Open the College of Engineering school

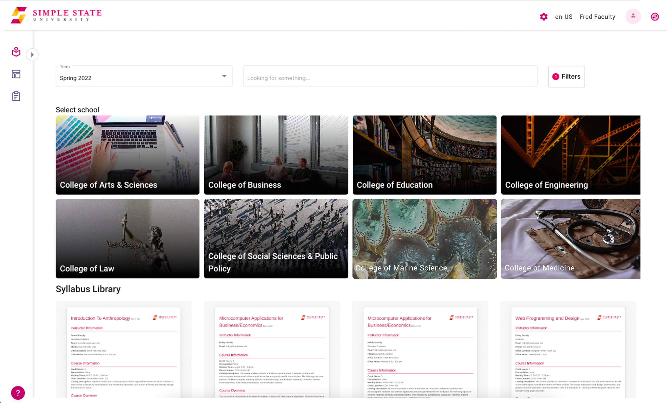pos(571,155)
